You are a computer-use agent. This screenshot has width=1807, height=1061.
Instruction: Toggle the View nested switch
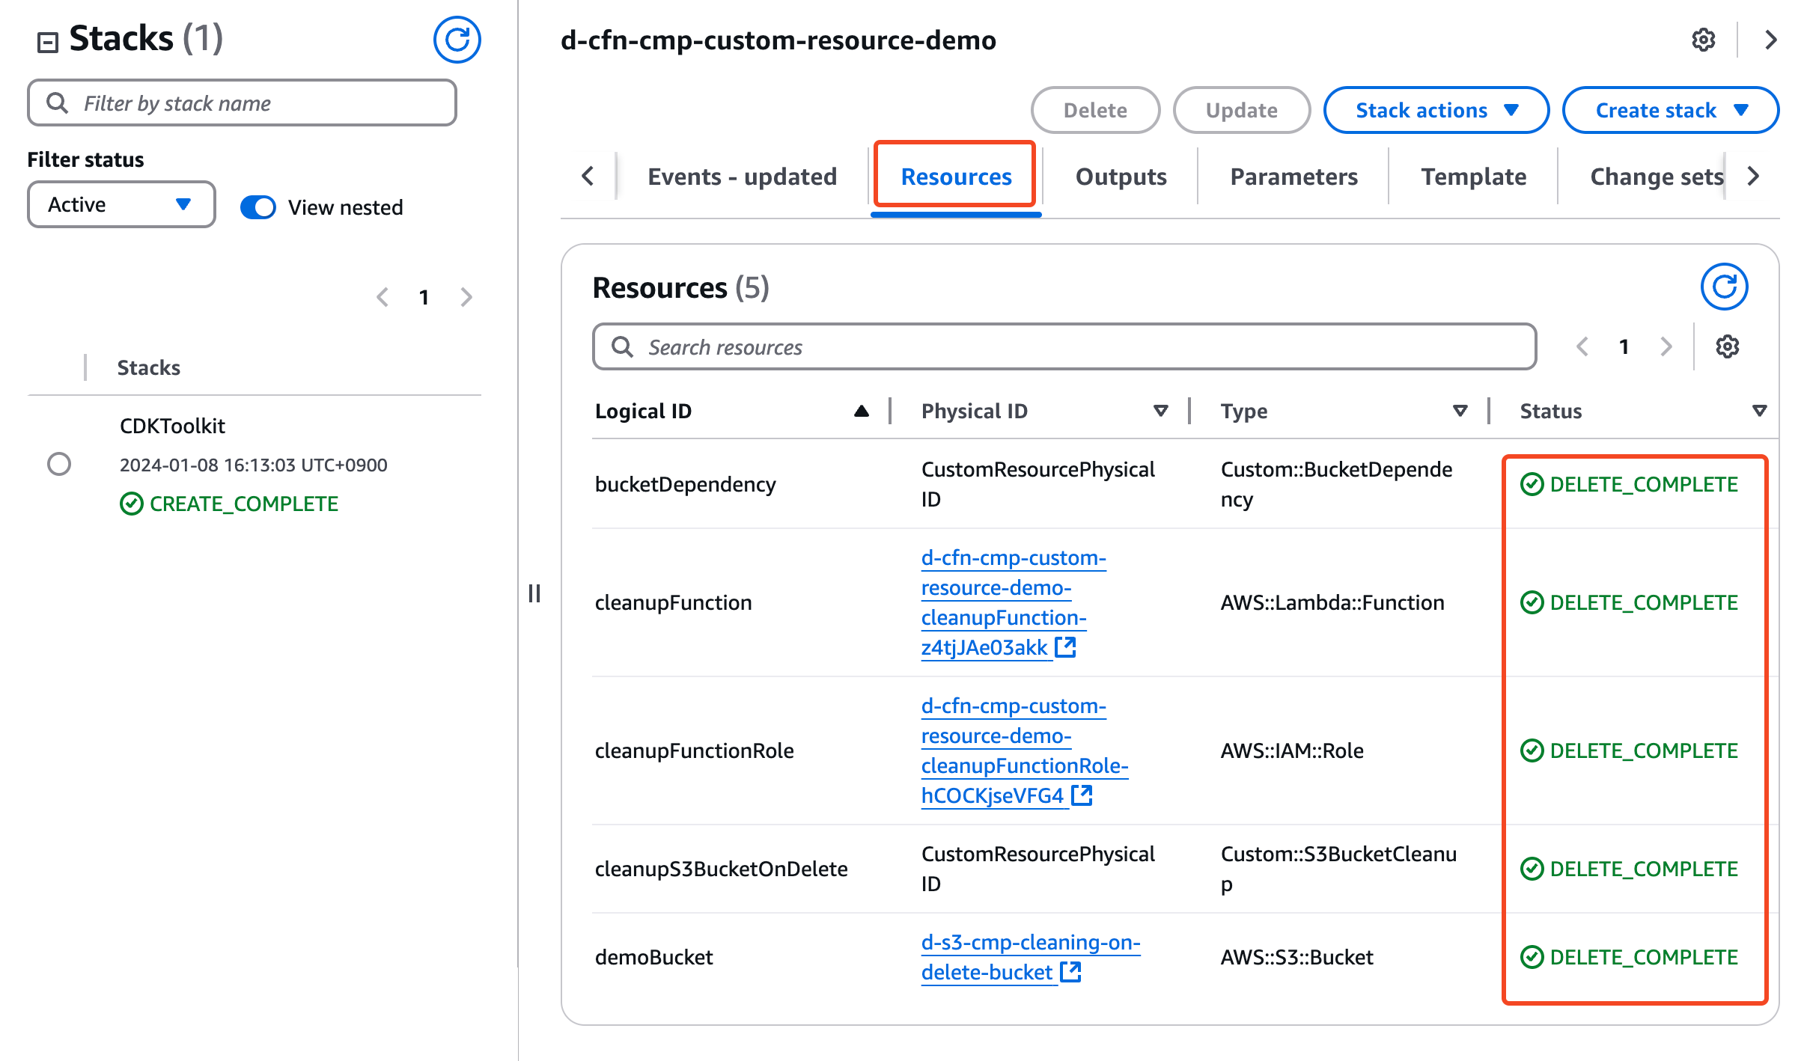pos(258,207)
